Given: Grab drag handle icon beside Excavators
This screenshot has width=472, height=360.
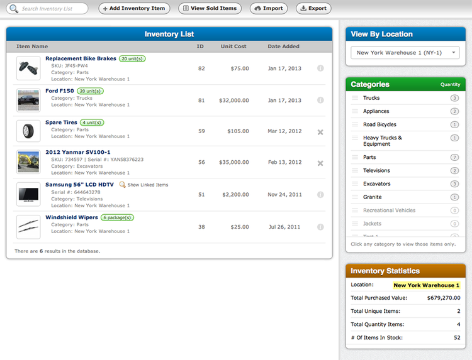Looking at the screenshot, I should [355, 183].
